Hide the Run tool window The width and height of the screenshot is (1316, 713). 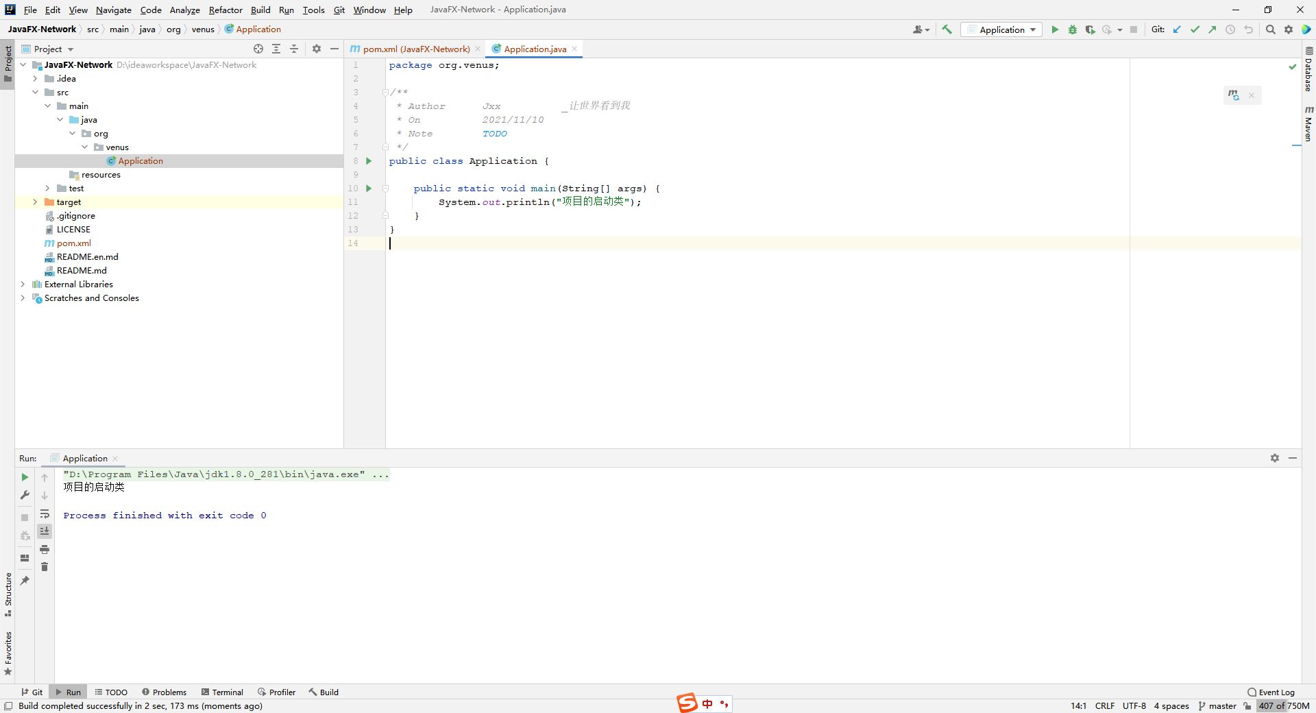(x=1293, y=458)
